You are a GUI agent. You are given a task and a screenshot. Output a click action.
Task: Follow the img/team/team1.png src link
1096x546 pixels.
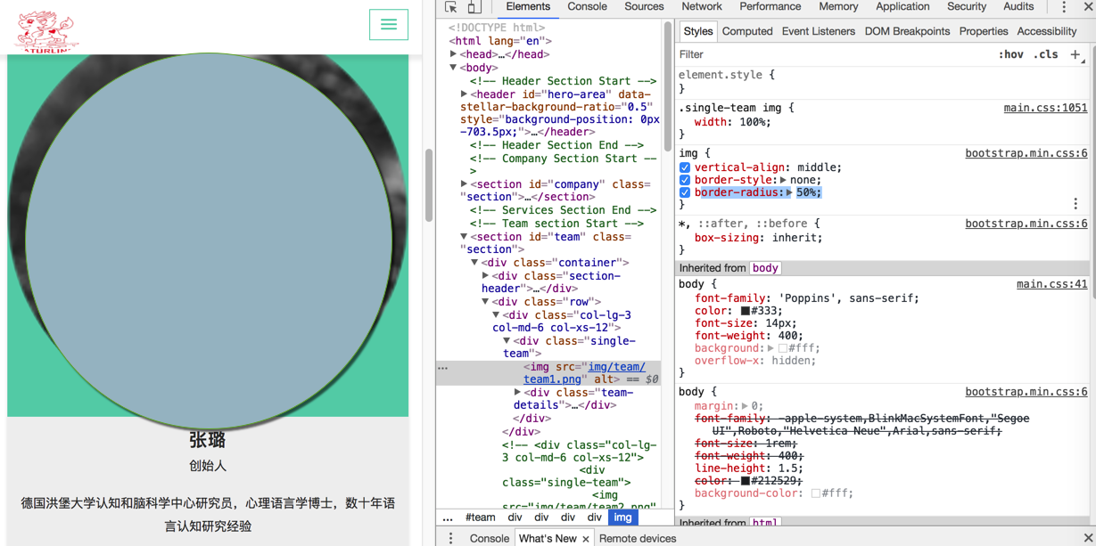585,373
